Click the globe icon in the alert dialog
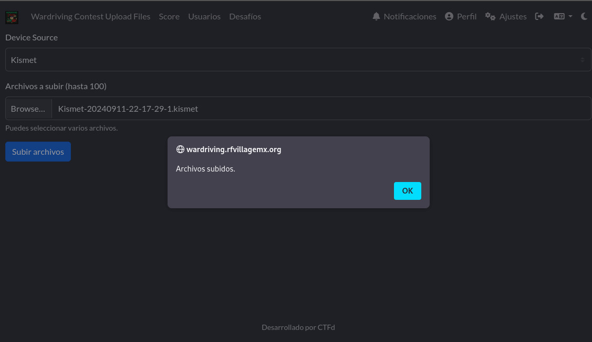The height and width of the screenshot is (342, 592). [180, 149]
